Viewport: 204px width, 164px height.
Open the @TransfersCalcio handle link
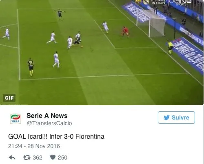[49, 123]
